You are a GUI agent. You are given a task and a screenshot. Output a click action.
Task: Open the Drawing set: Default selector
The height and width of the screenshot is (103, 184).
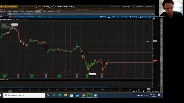click(x=152, y=91)
